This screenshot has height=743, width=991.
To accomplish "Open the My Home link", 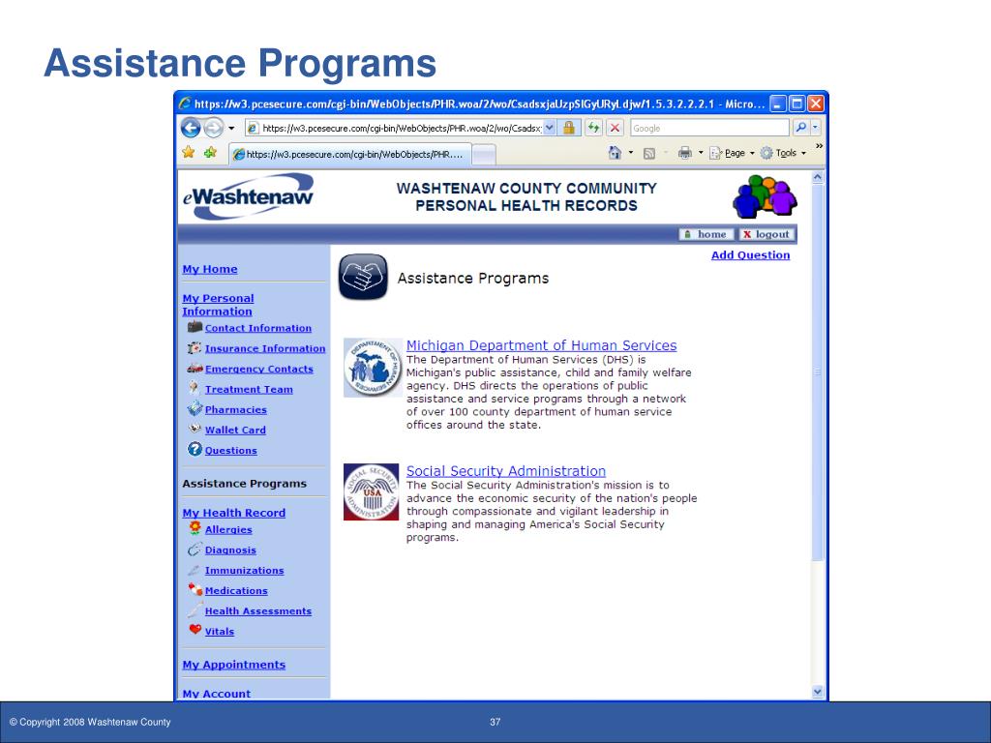I will coord(210,269).
